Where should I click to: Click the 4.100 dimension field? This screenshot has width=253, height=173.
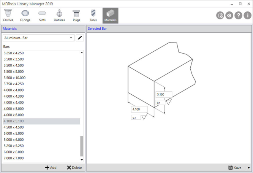tap(139, 110)
